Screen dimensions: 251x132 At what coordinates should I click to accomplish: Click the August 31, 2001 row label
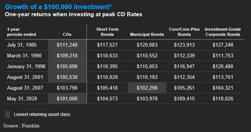tap(25, 77)
